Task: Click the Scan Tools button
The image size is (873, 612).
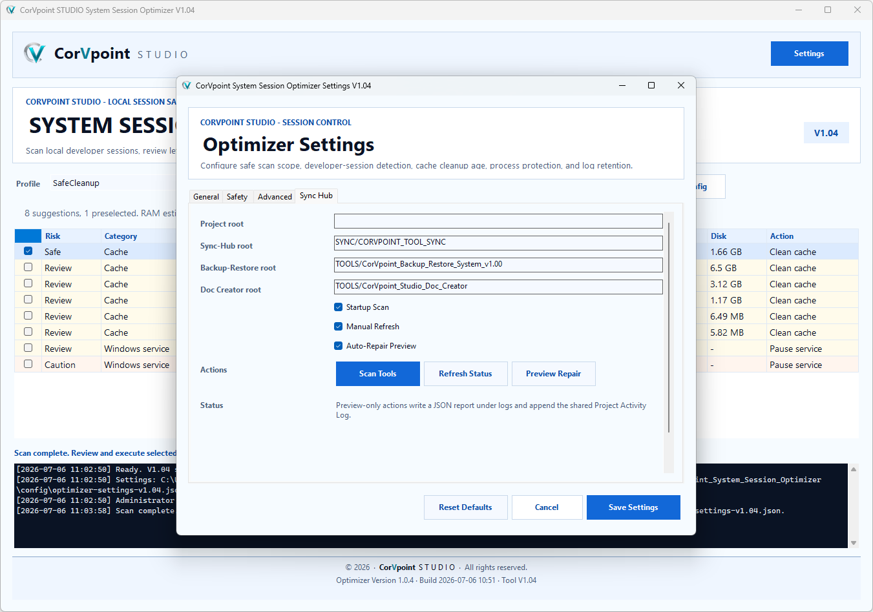Action: 378,374
